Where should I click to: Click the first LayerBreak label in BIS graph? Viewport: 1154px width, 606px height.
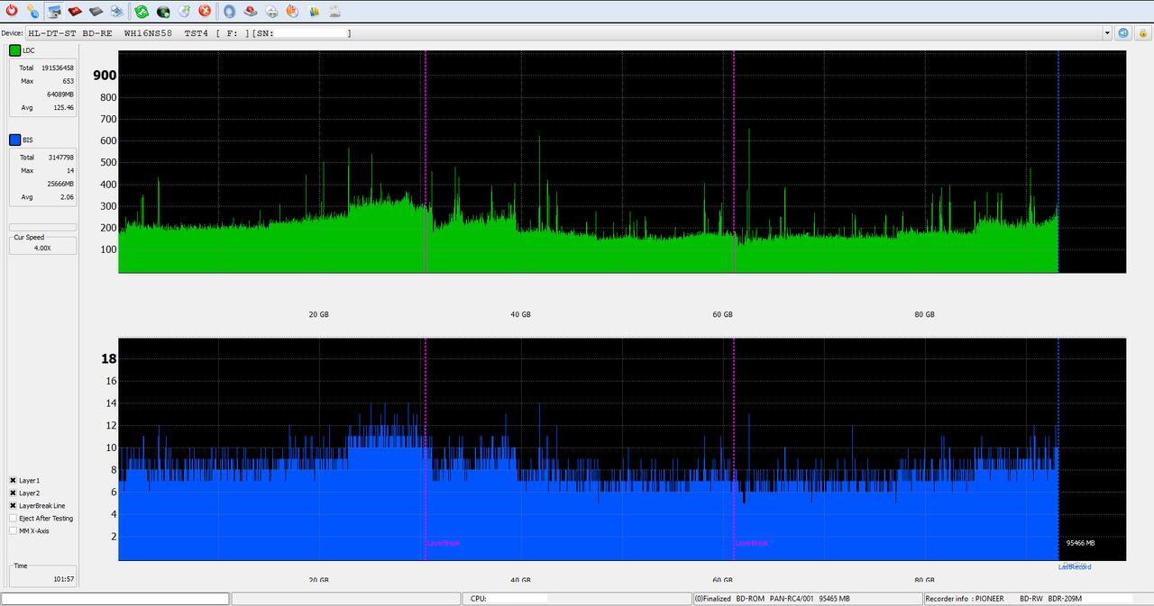[x=443, y=543]
